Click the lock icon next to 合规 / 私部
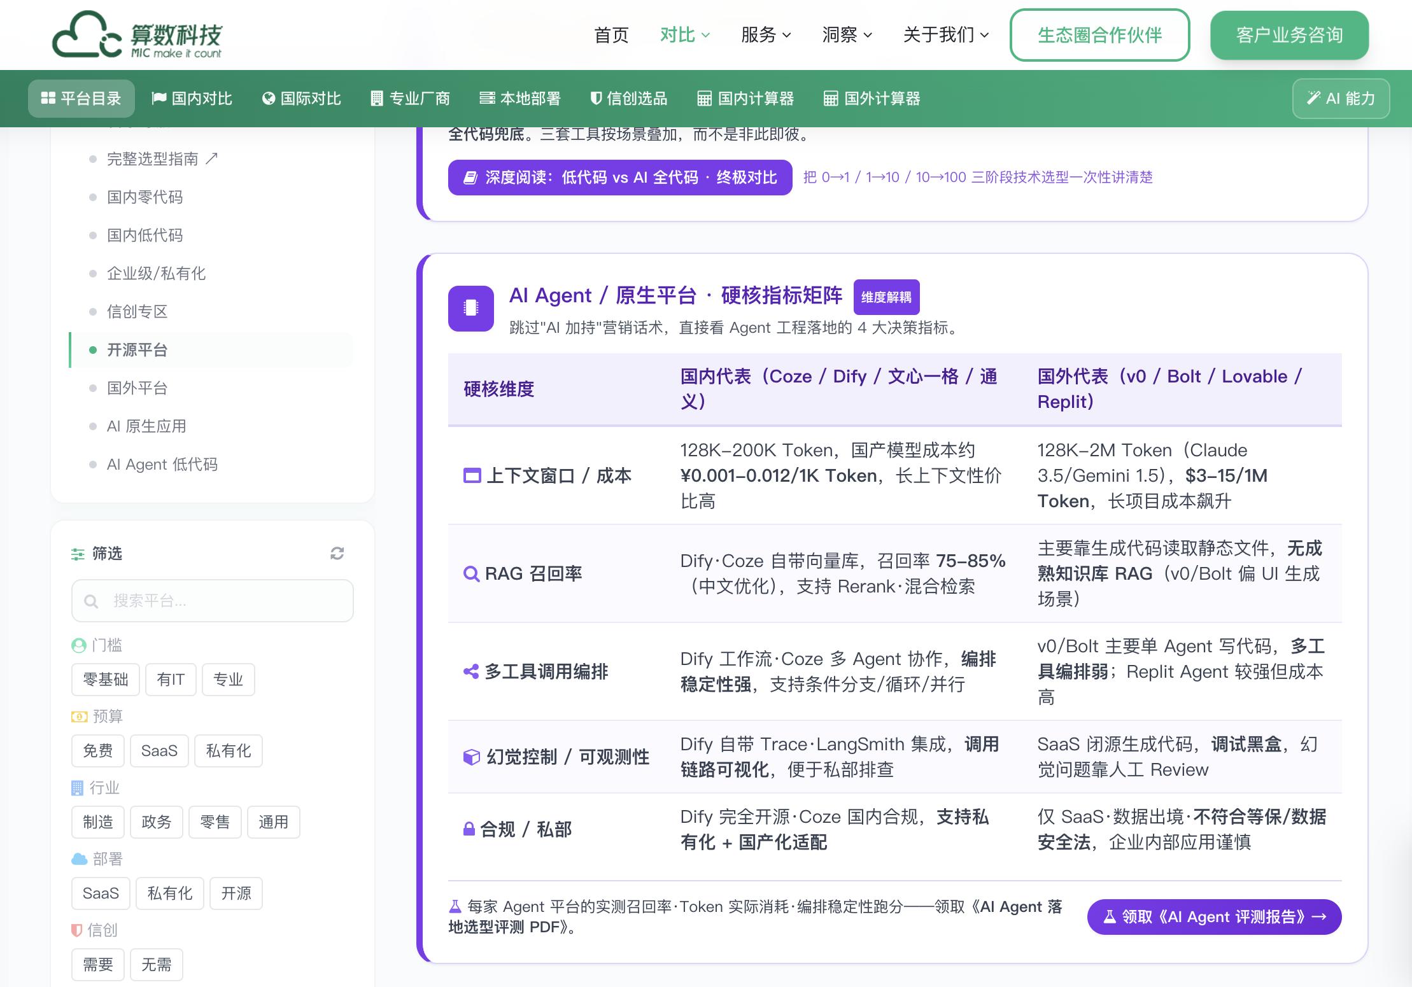Image resolution: width=1412 pixels, height=987 pixels. 469,829
